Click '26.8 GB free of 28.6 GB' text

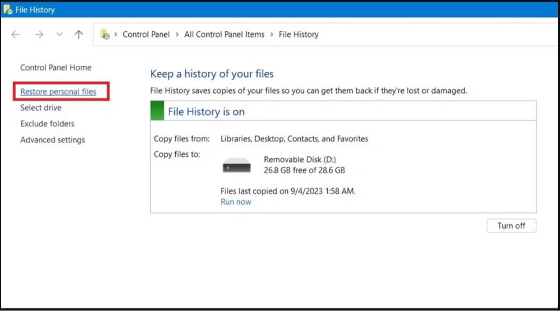coord(304,170)
